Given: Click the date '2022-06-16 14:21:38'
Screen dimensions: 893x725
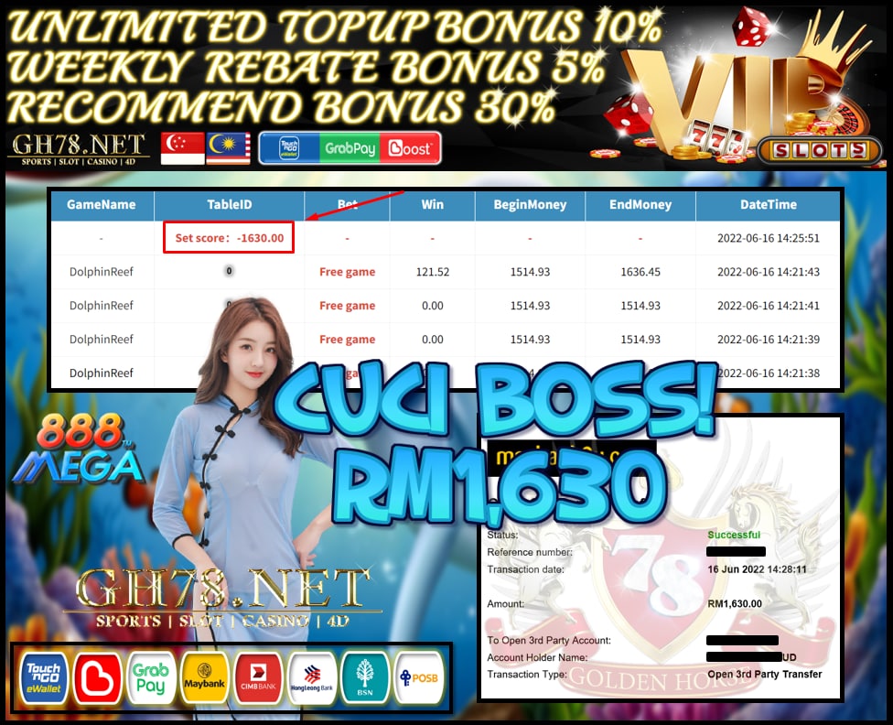Looking at the screenshot, I should coord(769,373).
